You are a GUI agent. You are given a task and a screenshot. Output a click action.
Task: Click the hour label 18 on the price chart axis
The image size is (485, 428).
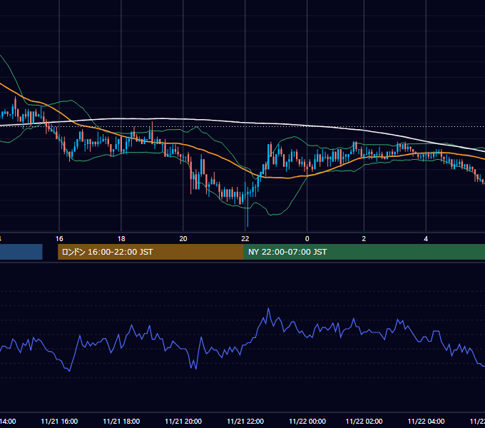click(x=121, y=239)
